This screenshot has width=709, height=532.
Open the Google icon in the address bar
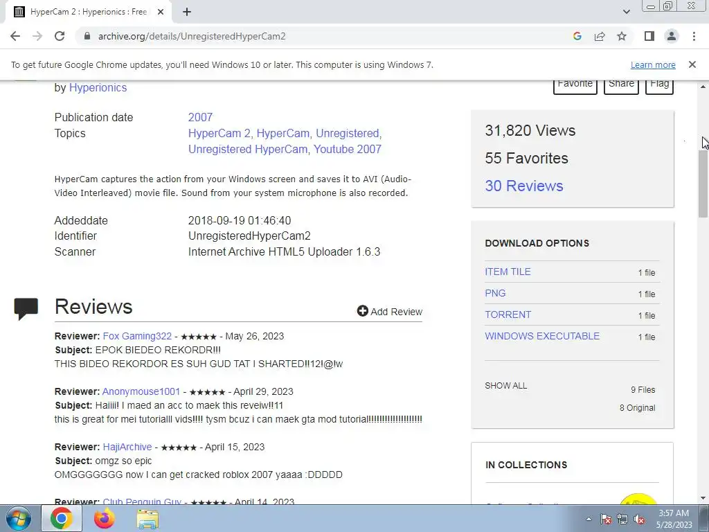[x=577, y=36]
